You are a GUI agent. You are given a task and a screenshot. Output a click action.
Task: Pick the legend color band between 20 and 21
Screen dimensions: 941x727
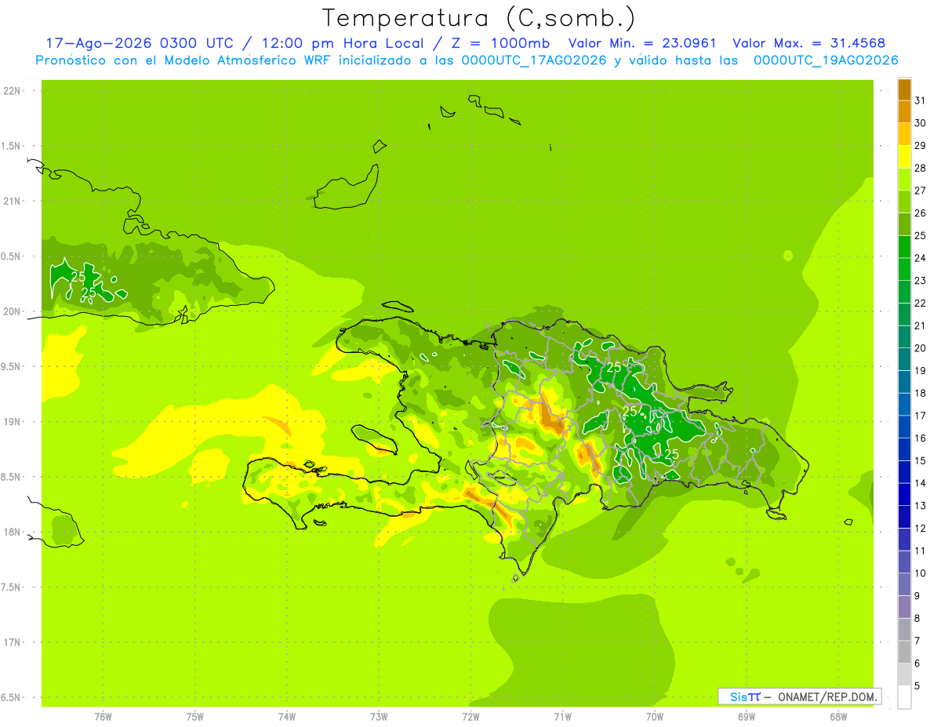(x=904, y=337)
